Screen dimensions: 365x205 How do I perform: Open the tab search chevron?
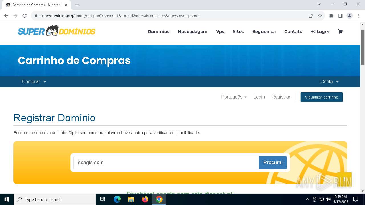pos(319,4)
